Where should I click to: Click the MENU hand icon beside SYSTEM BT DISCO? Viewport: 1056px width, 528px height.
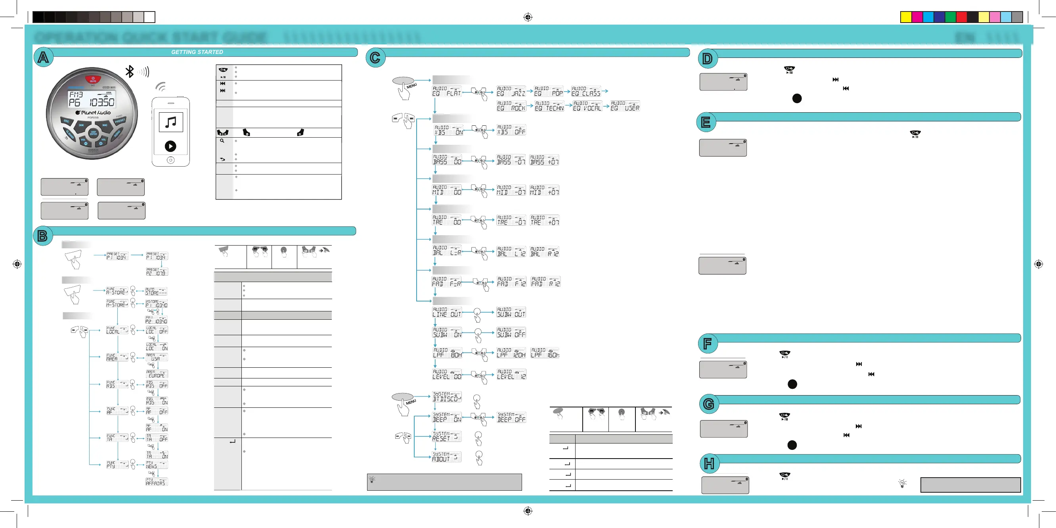pos(404,404)
